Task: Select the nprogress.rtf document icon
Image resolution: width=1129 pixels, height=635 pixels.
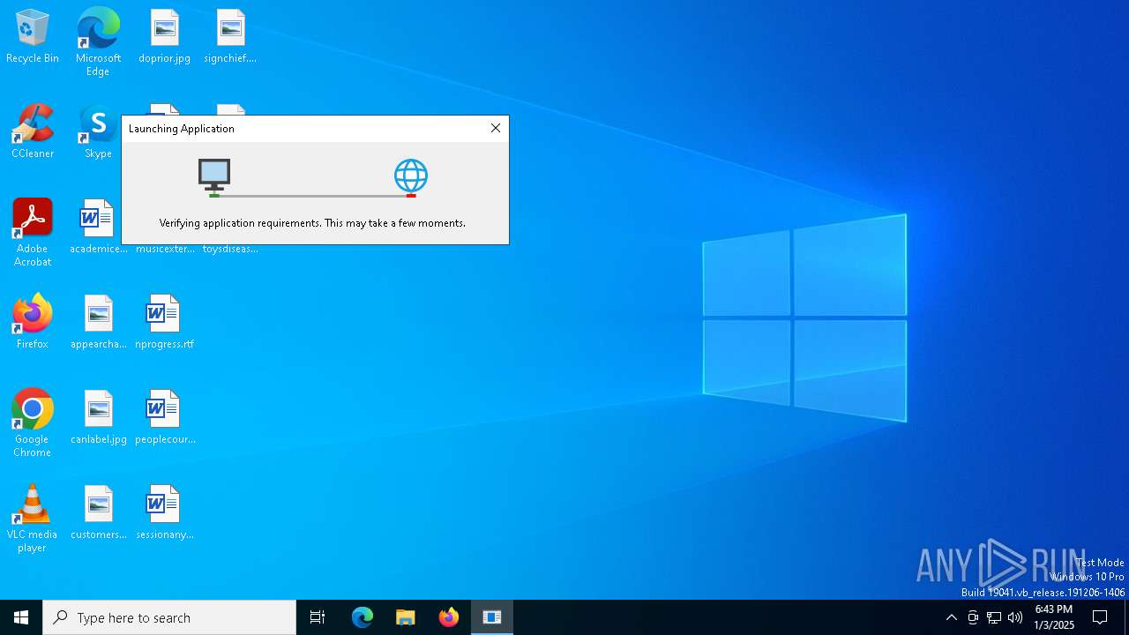Action: 164,323
